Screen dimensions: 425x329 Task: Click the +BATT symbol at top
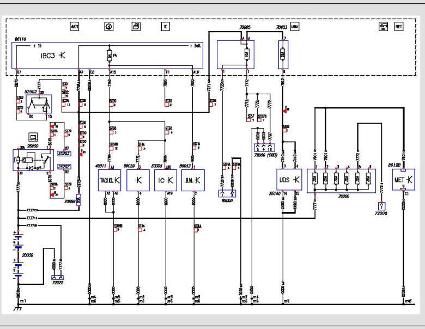(75, 26)
